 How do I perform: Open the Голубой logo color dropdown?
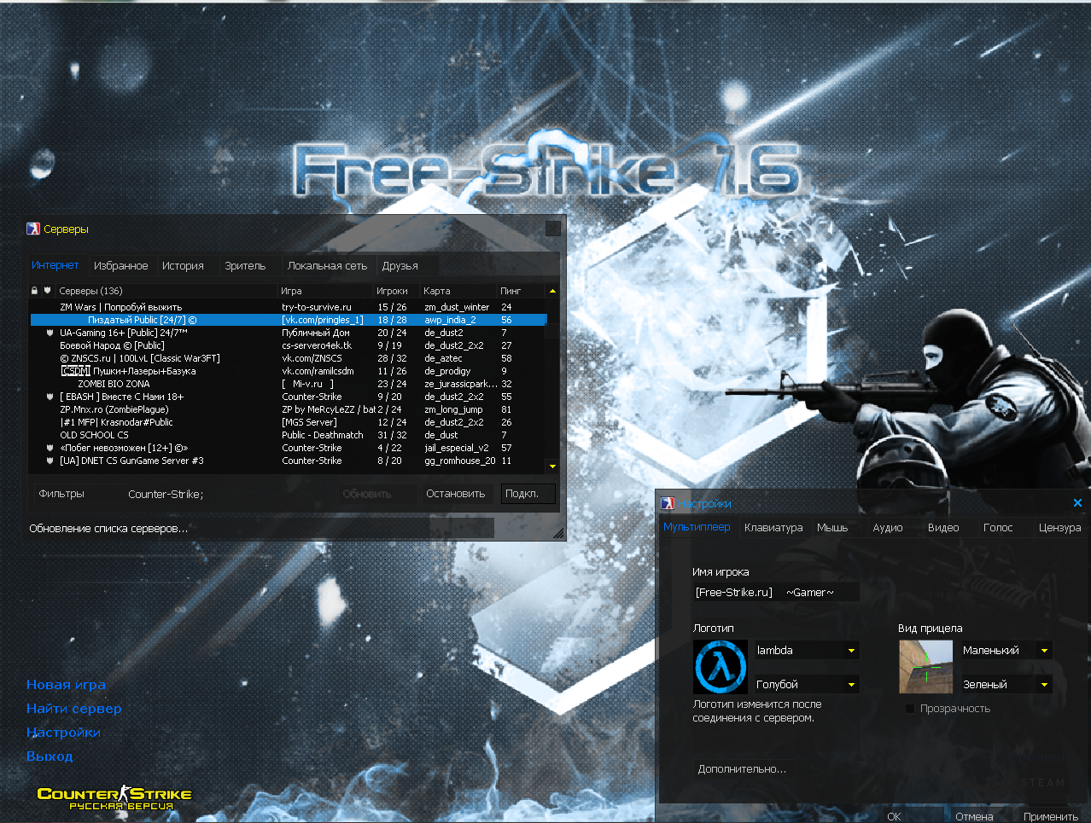pos(807,684)
